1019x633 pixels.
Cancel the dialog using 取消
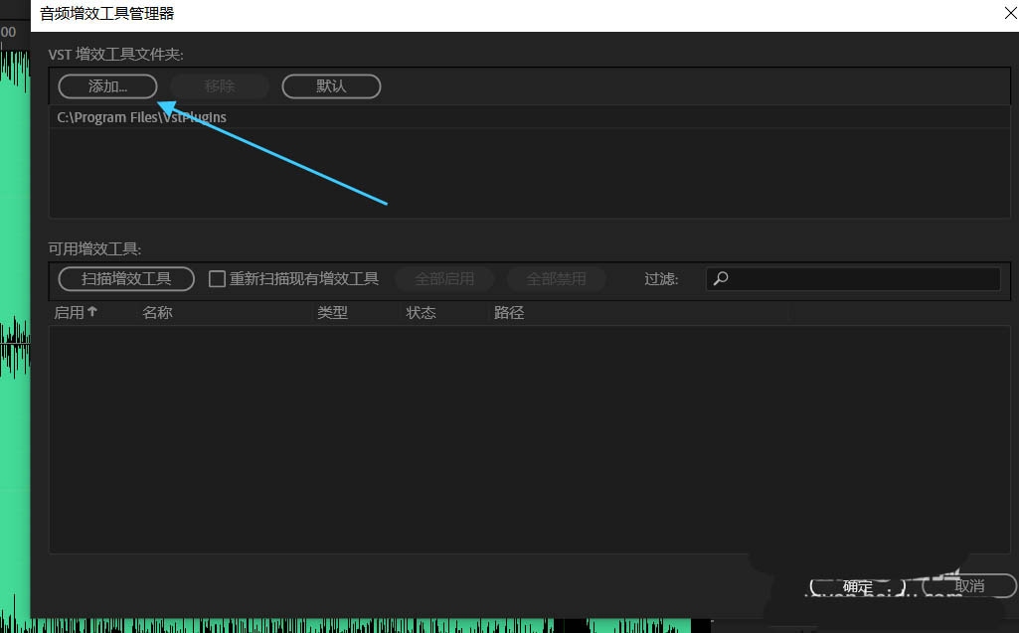tap(969, 586)
